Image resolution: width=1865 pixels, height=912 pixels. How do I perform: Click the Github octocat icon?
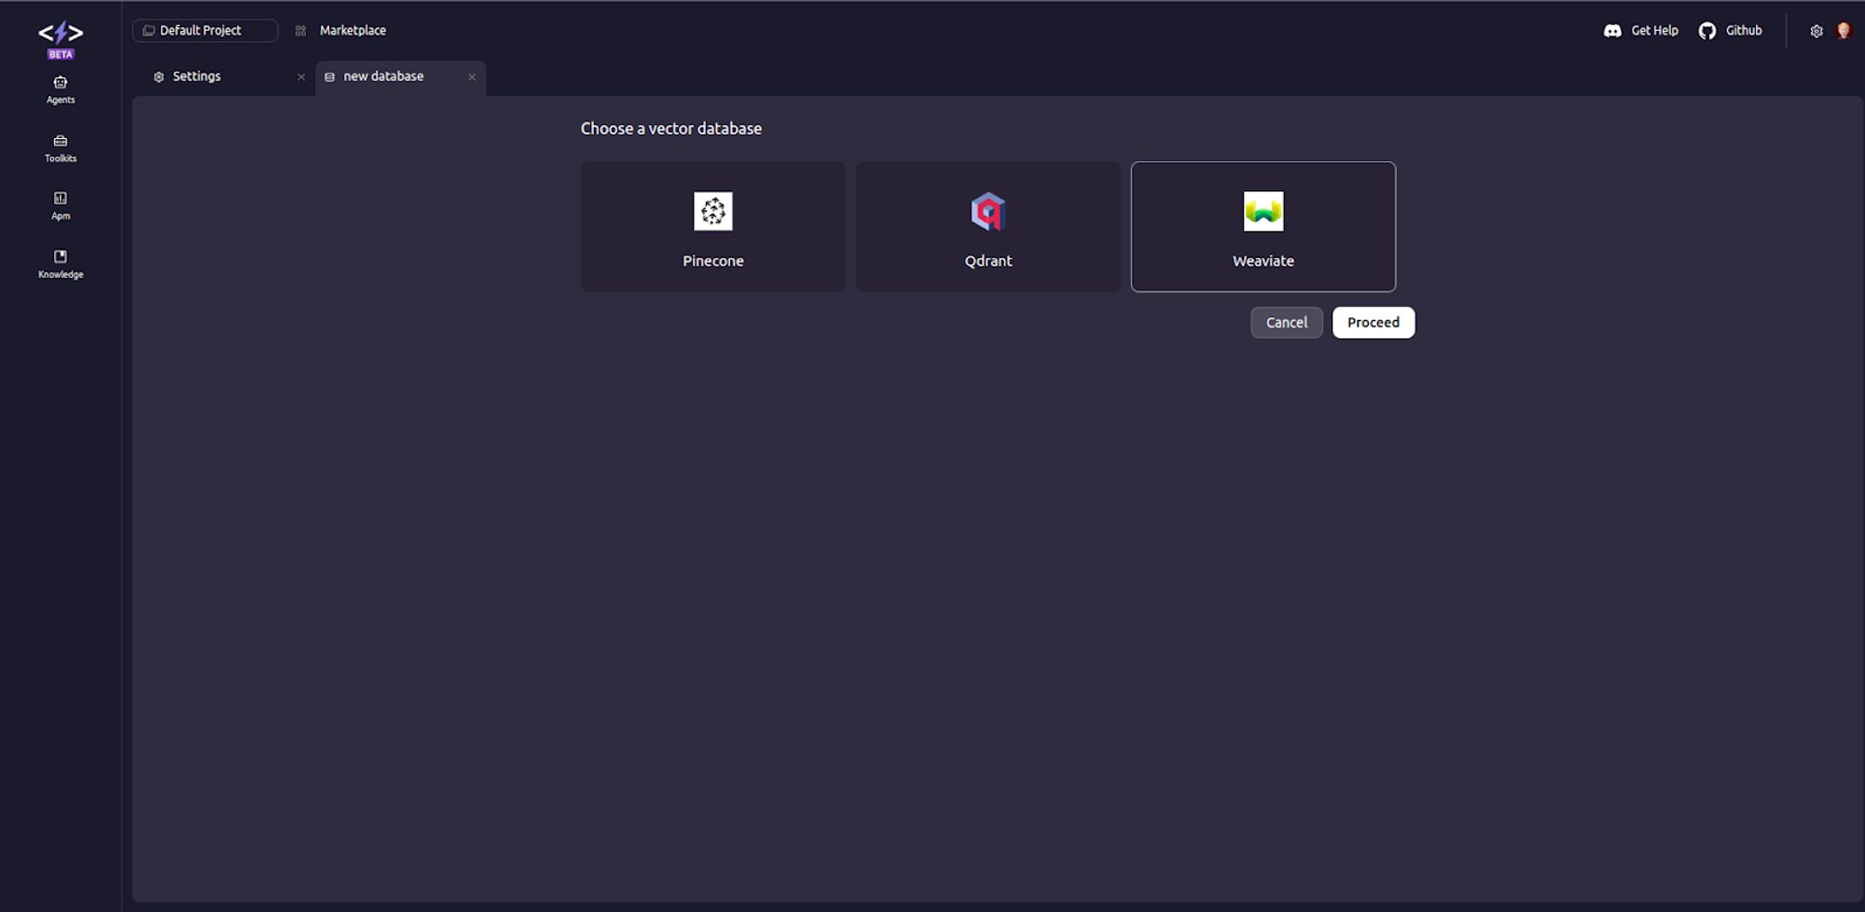[1707, 31]
